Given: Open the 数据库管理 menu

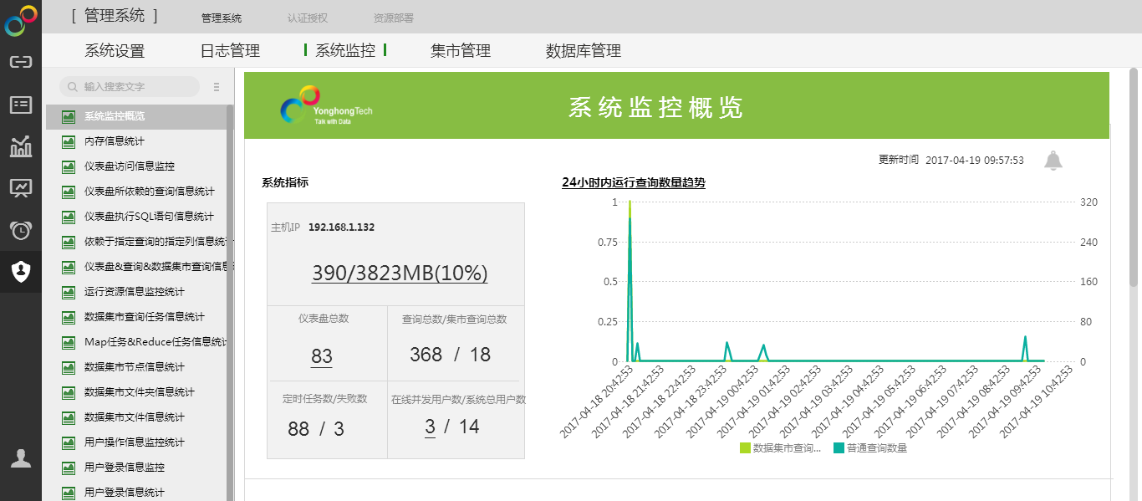Looking at the screenshot, I should click(583, 51).
